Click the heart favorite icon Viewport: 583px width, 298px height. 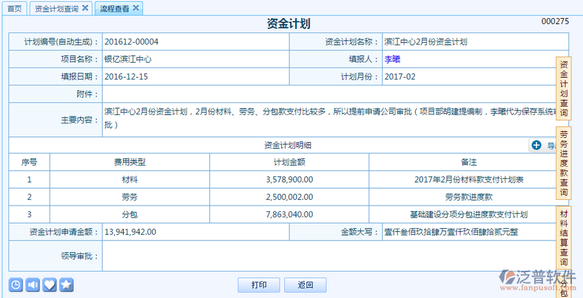click(49, 284)
